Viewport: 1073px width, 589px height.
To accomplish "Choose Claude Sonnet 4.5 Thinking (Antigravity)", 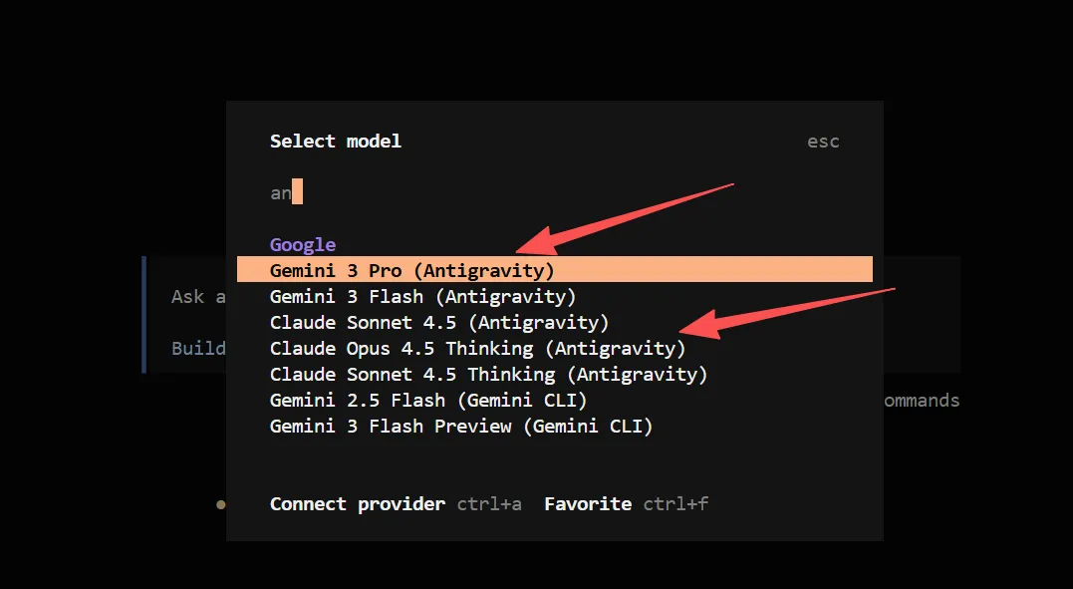I will pos(488,374).
